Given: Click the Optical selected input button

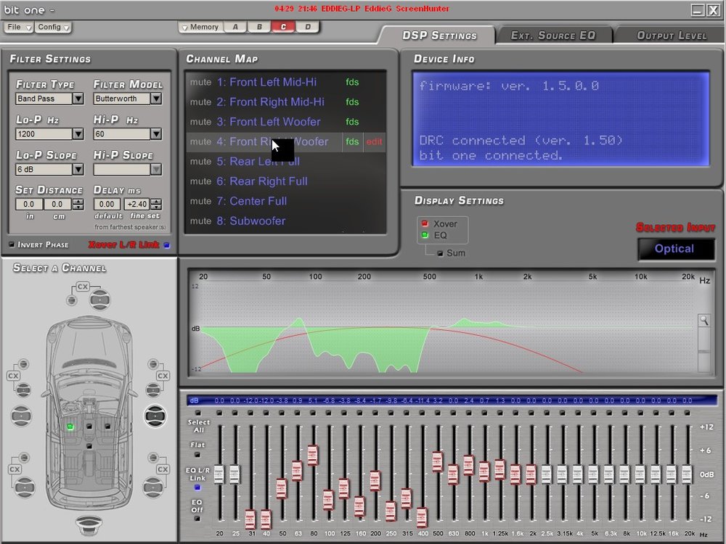Looking at the screenshot, I should pyautogui.click(x=675, y=249).
